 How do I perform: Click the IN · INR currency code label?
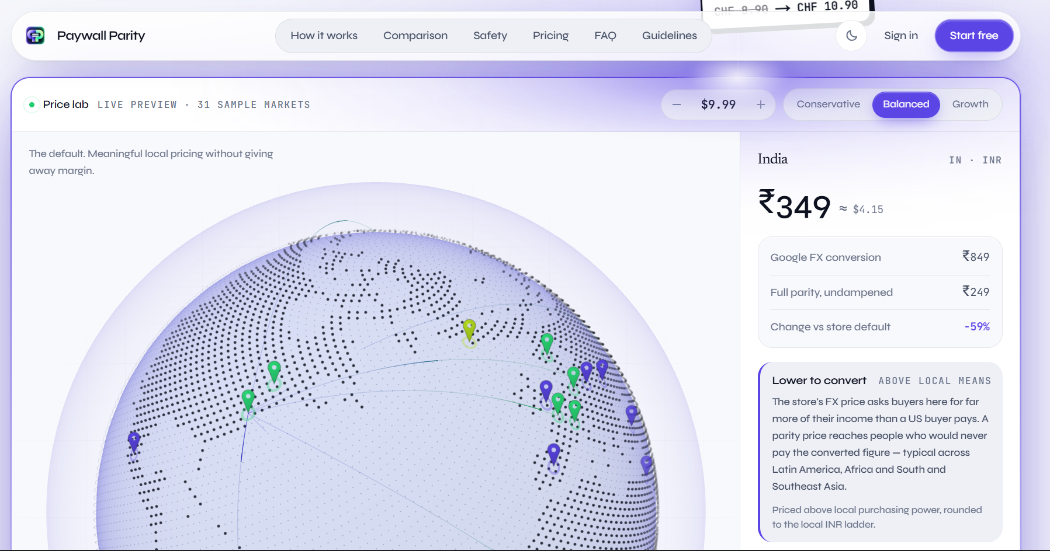975,160
